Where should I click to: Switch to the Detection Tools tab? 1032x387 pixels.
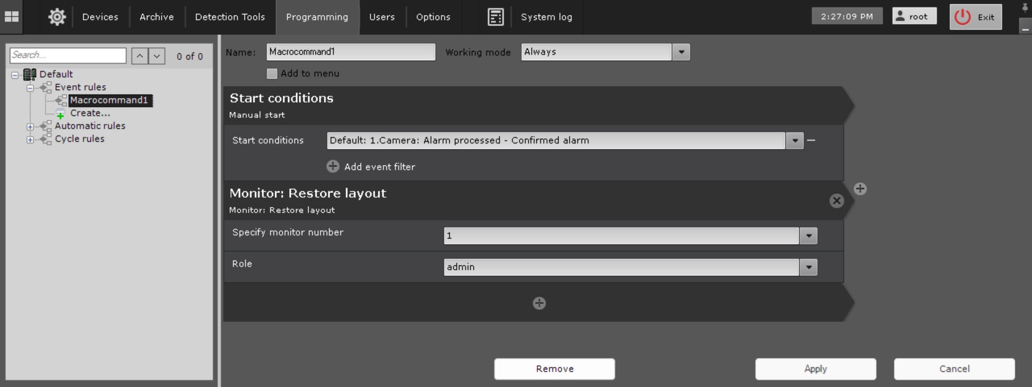pyautogui.click(x=230, y=17)
